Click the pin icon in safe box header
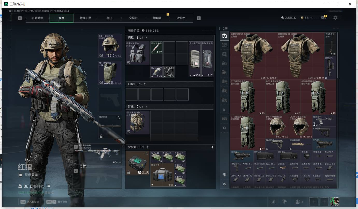The height and width of the screenshot is (209, 358). pos(212,147)
